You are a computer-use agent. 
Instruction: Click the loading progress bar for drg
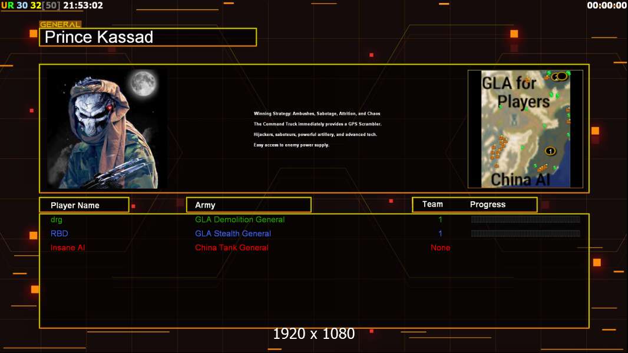point(525,219)
